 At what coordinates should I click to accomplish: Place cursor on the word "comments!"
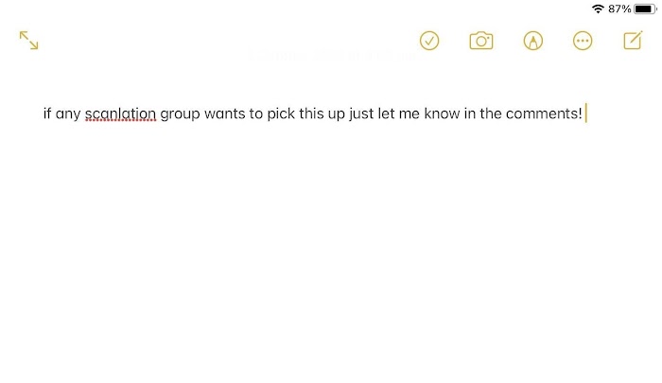pyautogui.click(x=546, y=114)
